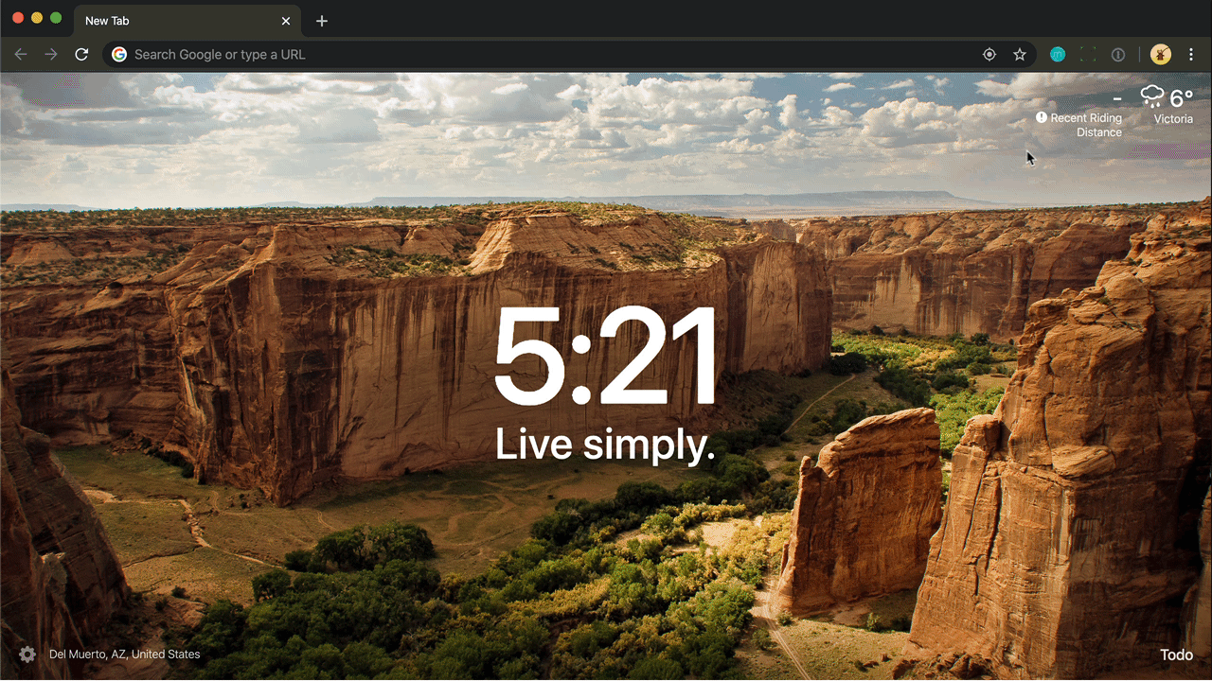
Task: Open the Chrome profile avatar
Action: click(x=1160, y=55)
